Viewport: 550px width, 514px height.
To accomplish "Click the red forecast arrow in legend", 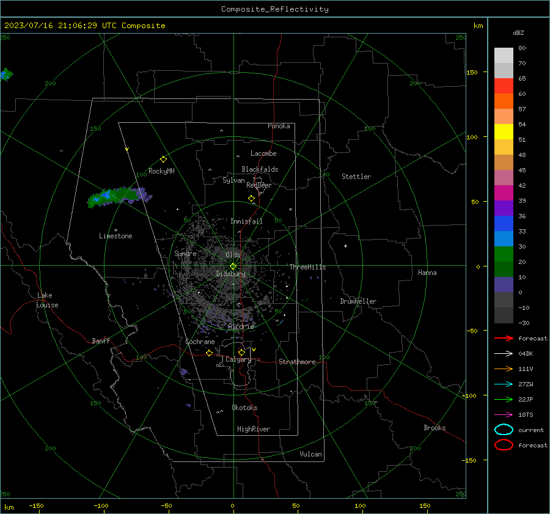I will click(x=504, y=338).
